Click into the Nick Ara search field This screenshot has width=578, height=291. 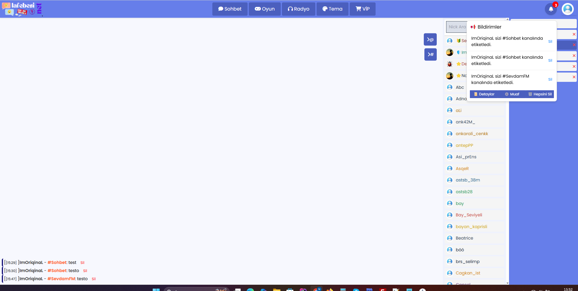click(457, 27)
